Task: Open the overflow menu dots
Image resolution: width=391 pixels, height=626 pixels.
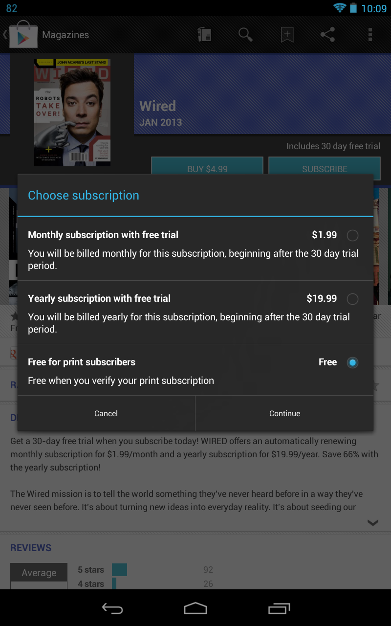Action: tap(370, 34)
